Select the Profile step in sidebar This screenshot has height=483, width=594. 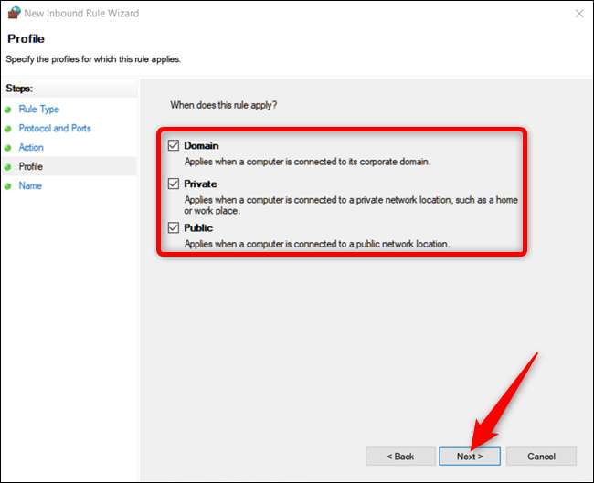tap(30, 167)
